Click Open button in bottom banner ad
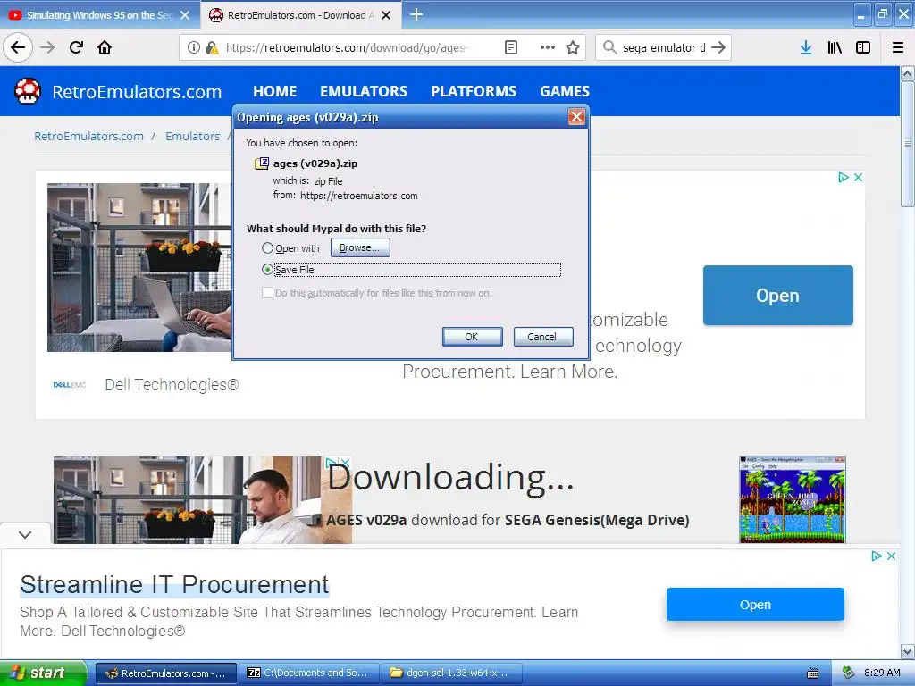 pyautogui.click(x=755, y=605)
